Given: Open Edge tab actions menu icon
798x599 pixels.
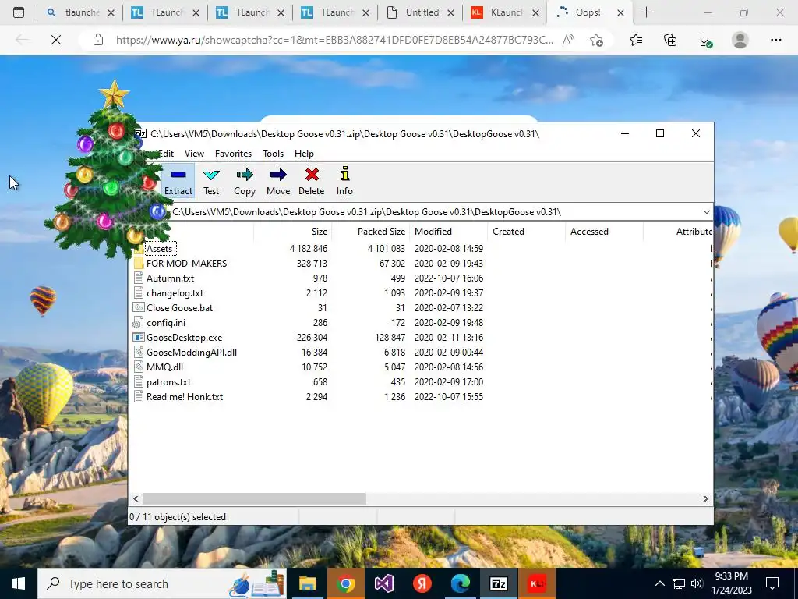Looking at the screenshot, I should 19,12.
